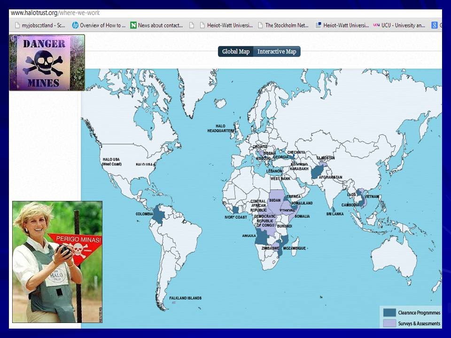Open the Heriot-Watt bookmark with blank page icon
This screenshot has height=338, width=451.
(226, 25)
